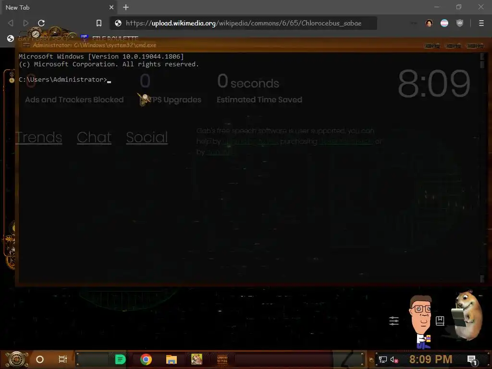Reload the page with the refresh icon

(41, 23)
